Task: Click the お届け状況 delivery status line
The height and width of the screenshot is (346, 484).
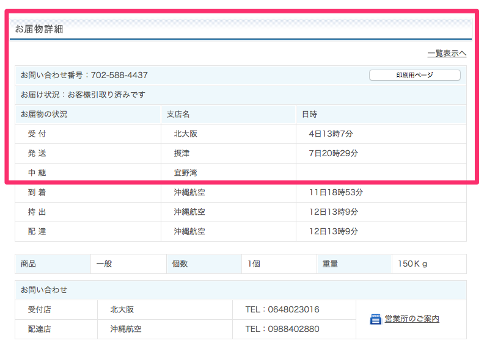Action: (83, 95)
